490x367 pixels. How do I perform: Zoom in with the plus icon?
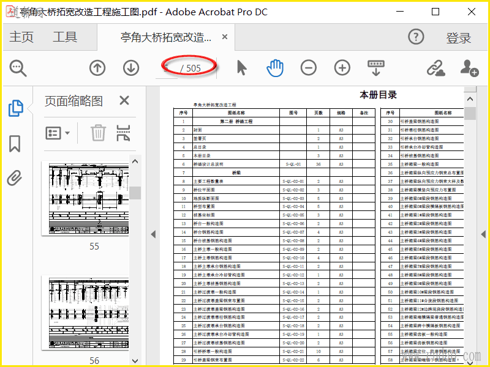342,68
